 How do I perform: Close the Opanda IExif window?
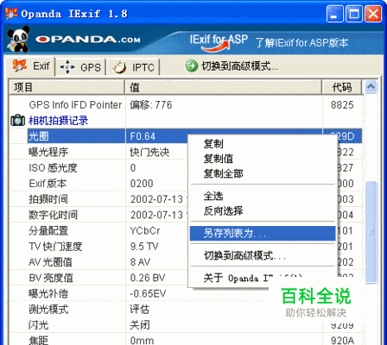tap(373, 14)
